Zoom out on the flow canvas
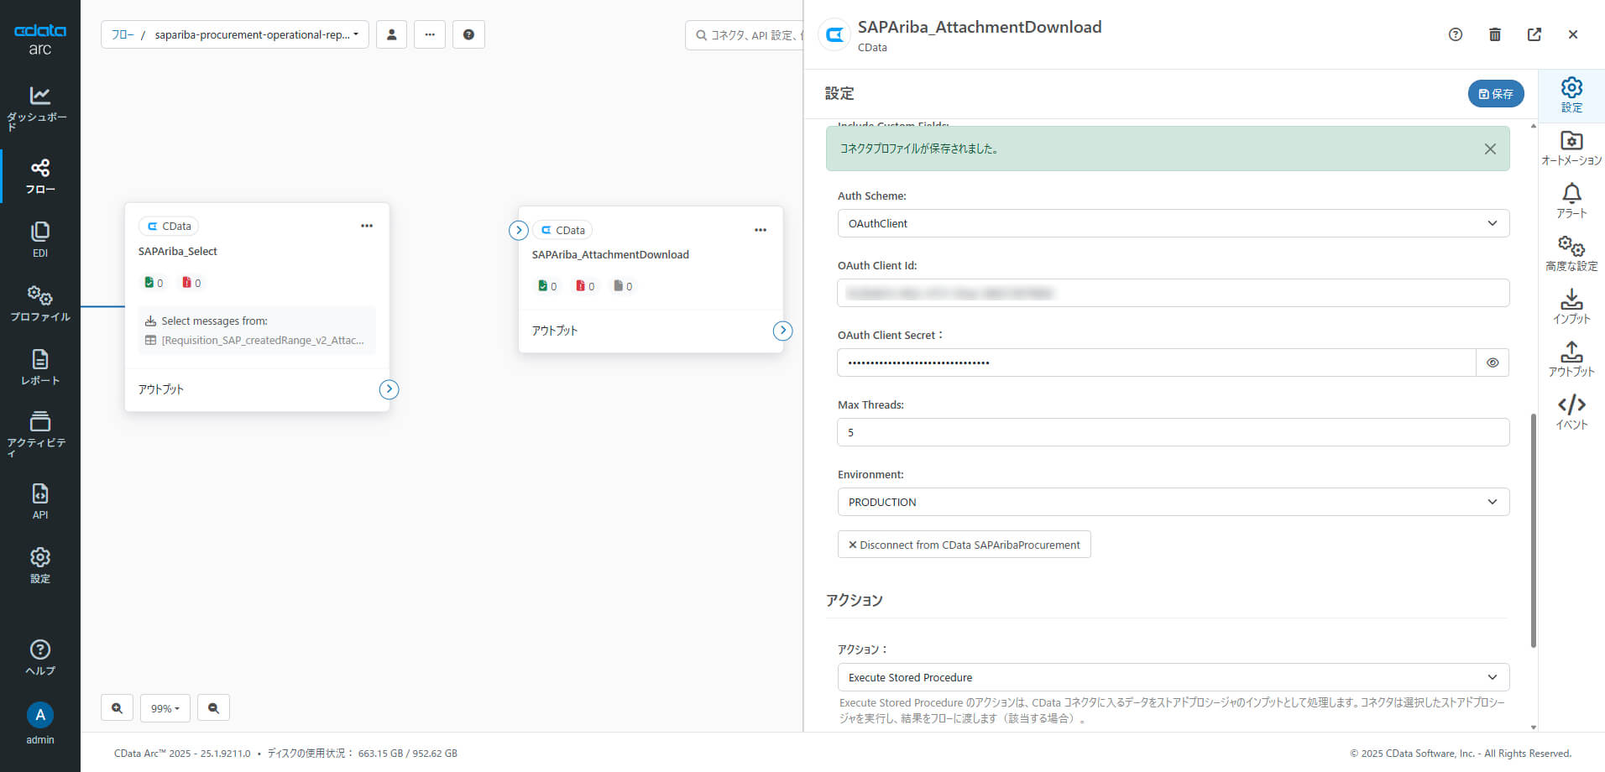Image resolution: width=1605 pixels, height=772 pixels. (x=213, y=707)
